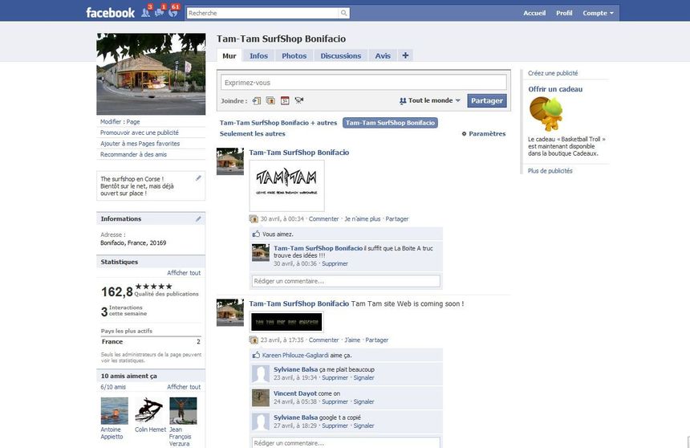This screenshot has width=690, height=448.
Task: Switch to the Infos tab
Action: point(258,55)
